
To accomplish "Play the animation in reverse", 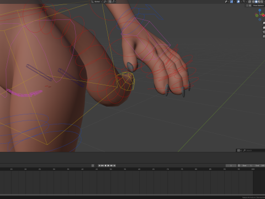I will [x=105, y=165].
